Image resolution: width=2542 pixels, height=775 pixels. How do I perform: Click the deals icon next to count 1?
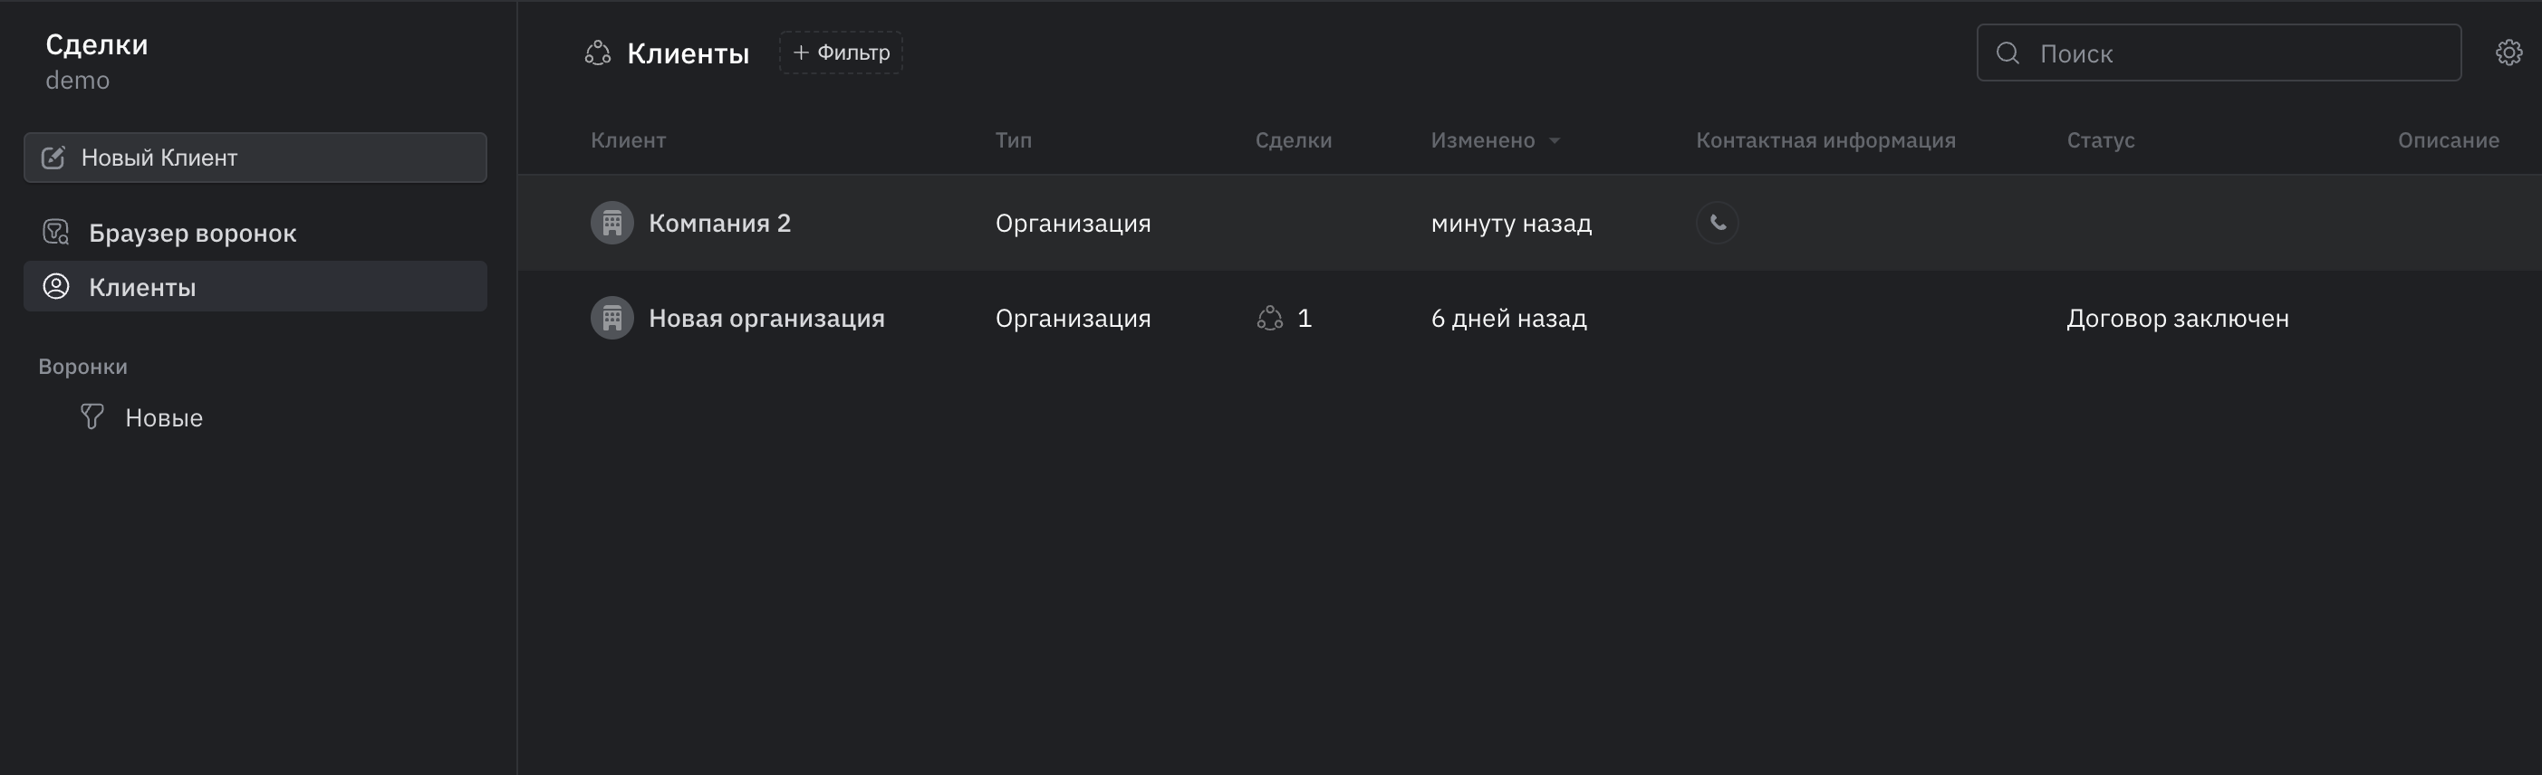(1269, 319)
